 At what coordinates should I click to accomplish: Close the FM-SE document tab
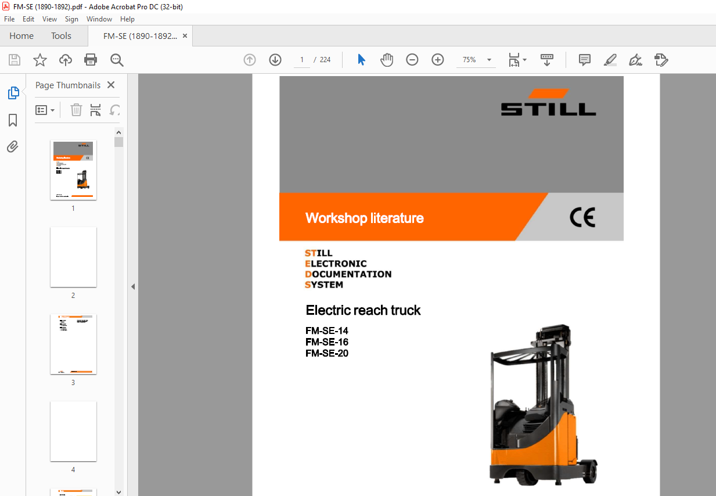pyautogui.click(x=185, y=36)
